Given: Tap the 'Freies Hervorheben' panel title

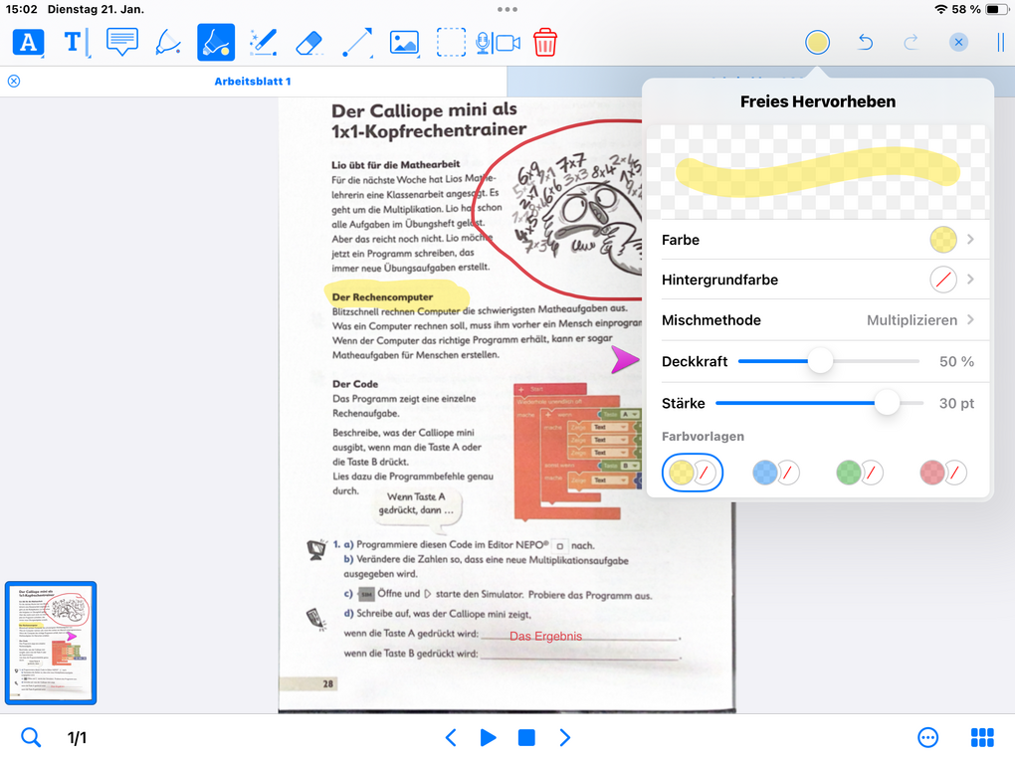Looking at the screenshot, I should tap(818, 101).
